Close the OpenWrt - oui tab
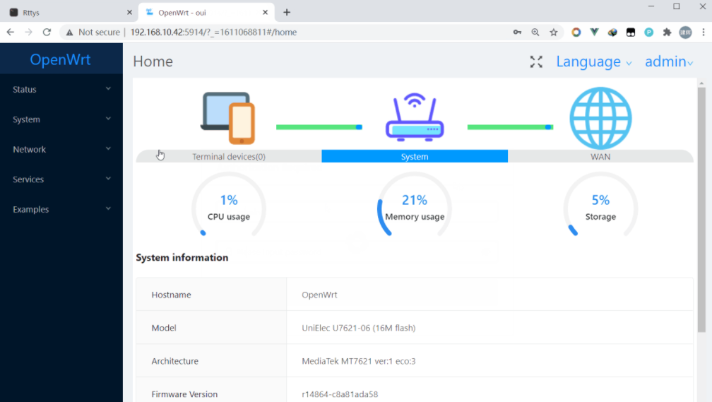This screenshot has height=402, width=712. coord(265,12)
